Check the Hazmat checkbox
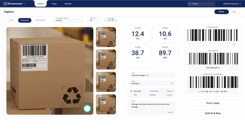The image size is (245, 135). click(164, 91)
